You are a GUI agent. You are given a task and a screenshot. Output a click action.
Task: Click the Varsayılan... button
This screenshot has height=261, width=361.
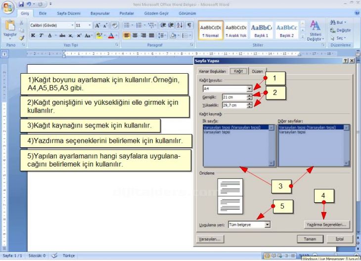(210, 239)
